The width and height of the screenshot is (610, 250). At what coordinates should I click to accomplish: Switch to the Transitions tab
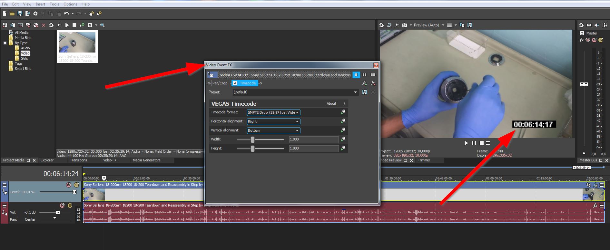pyautogui.click(x=78, y=160)
